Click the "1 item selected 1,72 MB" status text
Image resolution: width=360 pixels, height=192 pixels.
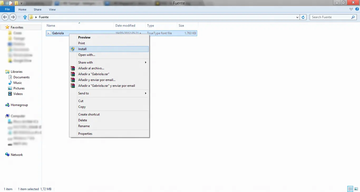pos(35,189)
